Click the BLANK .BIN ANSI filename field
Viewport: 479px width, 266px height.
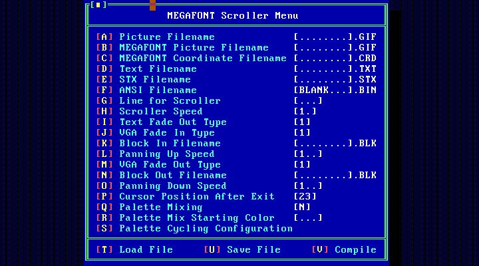coord(335,90)
